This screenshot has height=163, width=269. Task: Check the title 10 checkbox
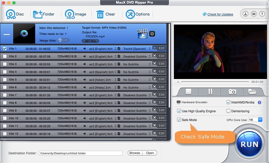click(5, 118)
